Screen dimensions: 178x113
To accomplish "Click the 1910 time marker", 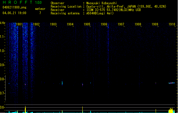I will pyautogui.click(x=172, y=24).
